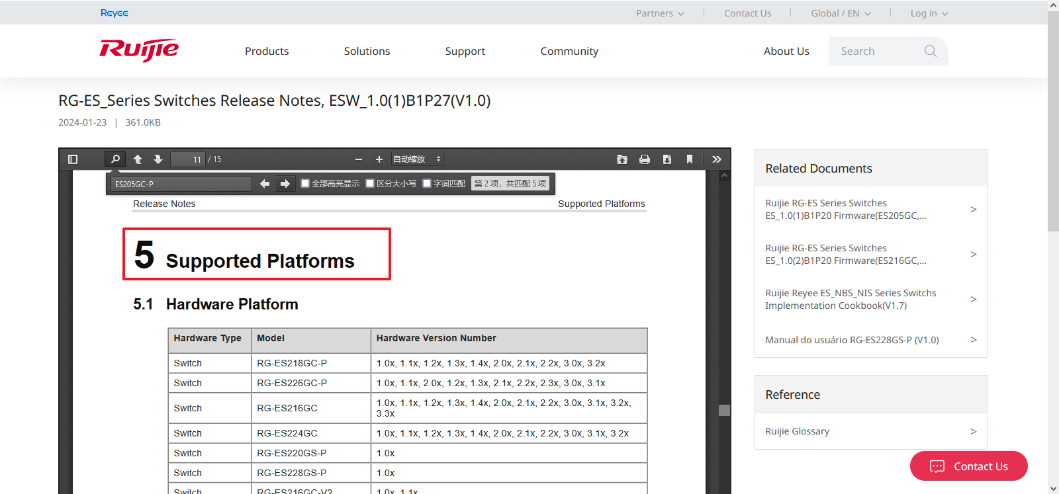Click the PDF page number field
This screenshot has width=1059, height=494.
pyautogui.click(x=188, y=159)
